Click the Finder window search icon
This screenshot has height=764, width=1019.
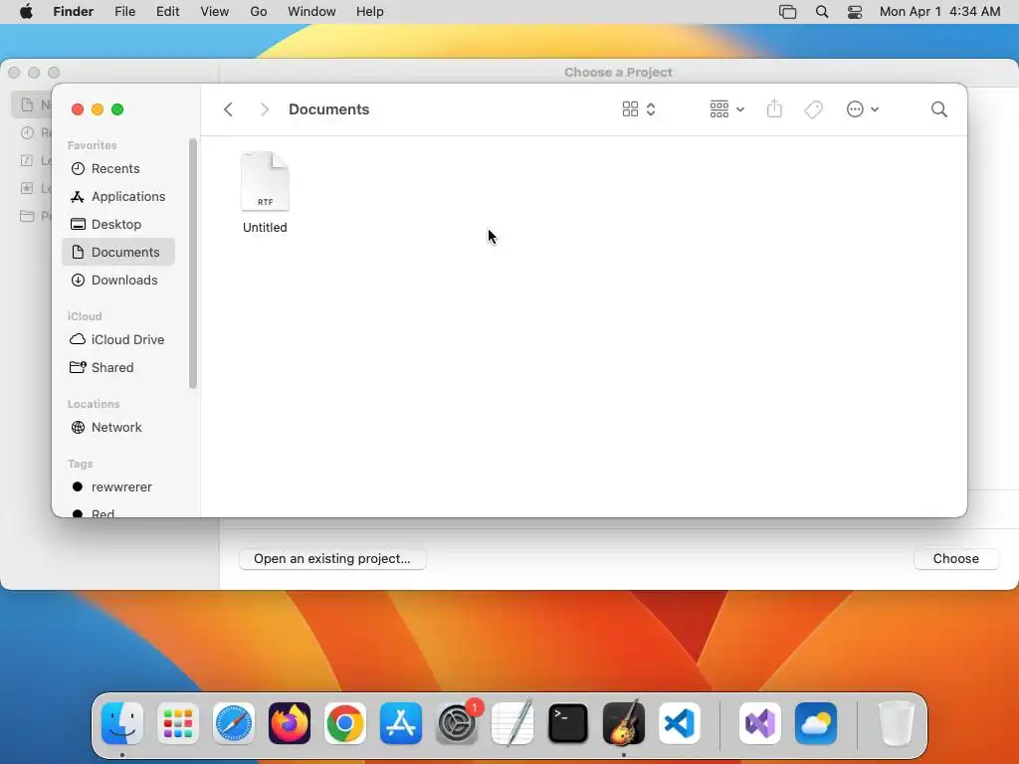pos(938,109)
